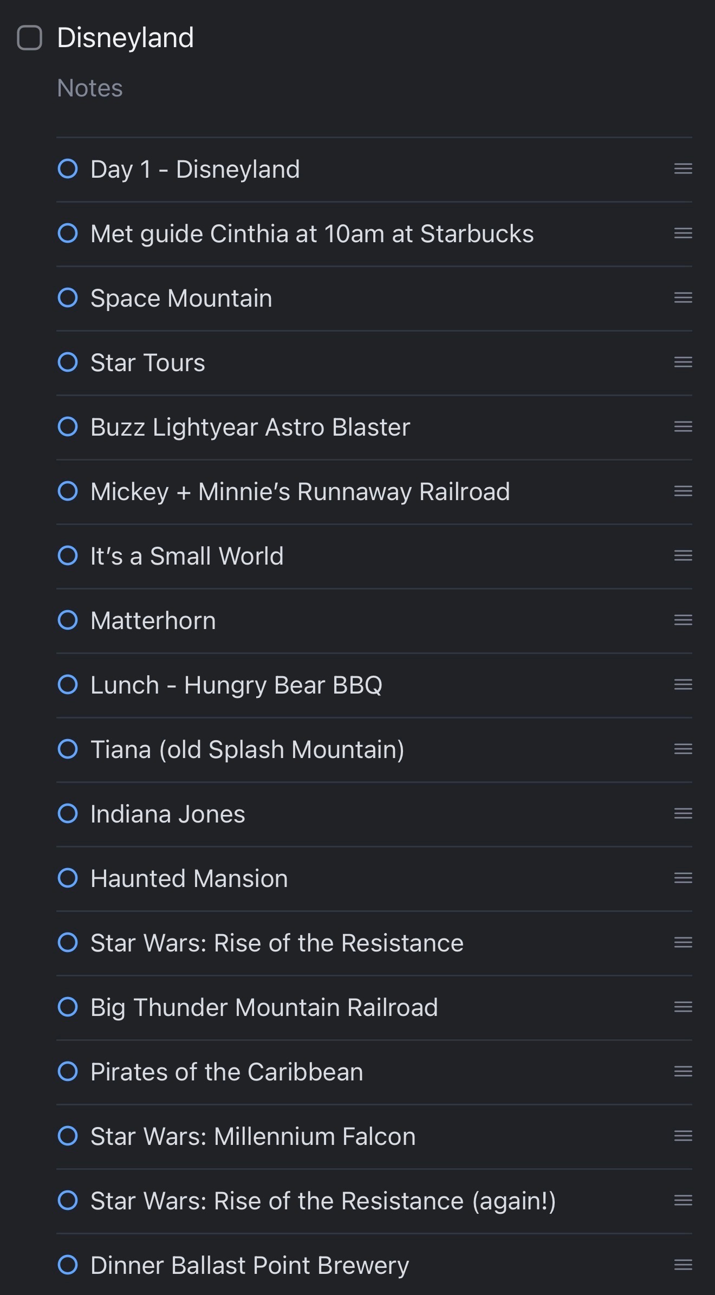Screen dimensions: 715x1295
Task: Tap the Tiana (old Splash Mountain) item text
Action: coord(247,749)
